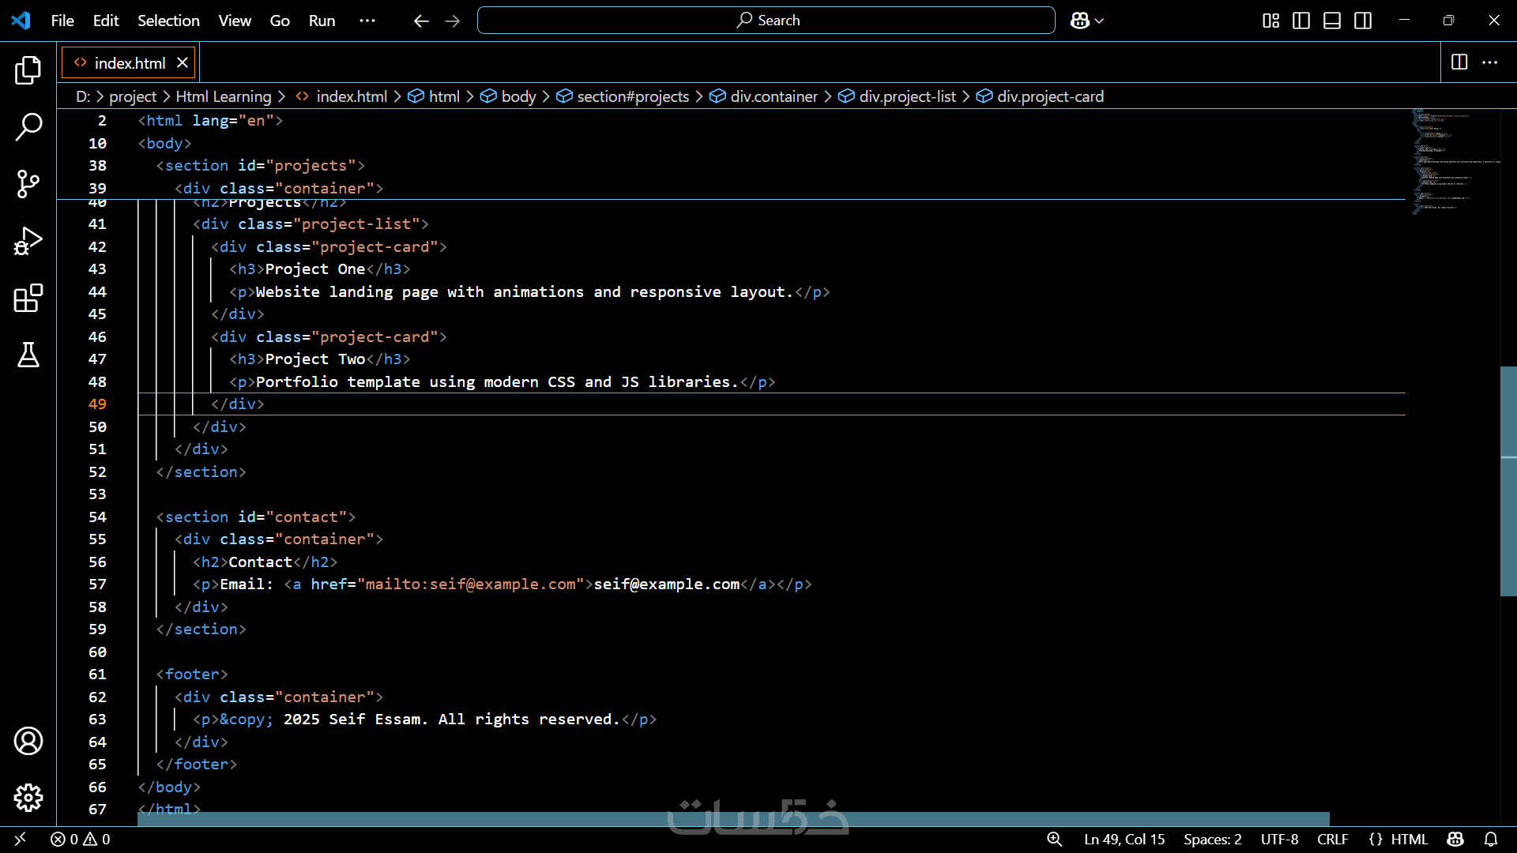
Task: Toggle the secondary side bar layout button
Action: (x=1363, y=21)
